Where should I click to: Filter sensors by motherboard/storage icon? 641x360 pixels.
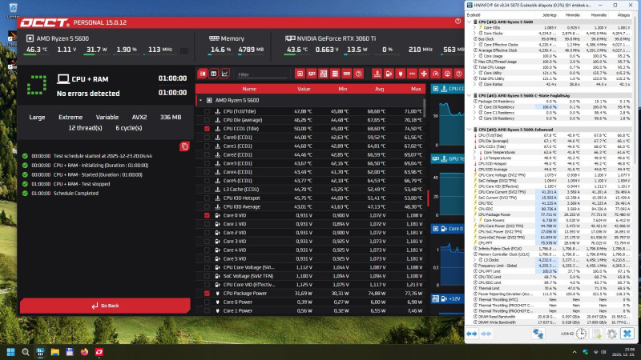[324, 74]
